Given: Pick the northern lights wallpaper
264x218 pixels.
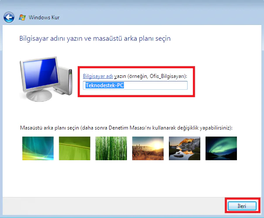Looking at the screenshot, I should click(x=221, y=148).
